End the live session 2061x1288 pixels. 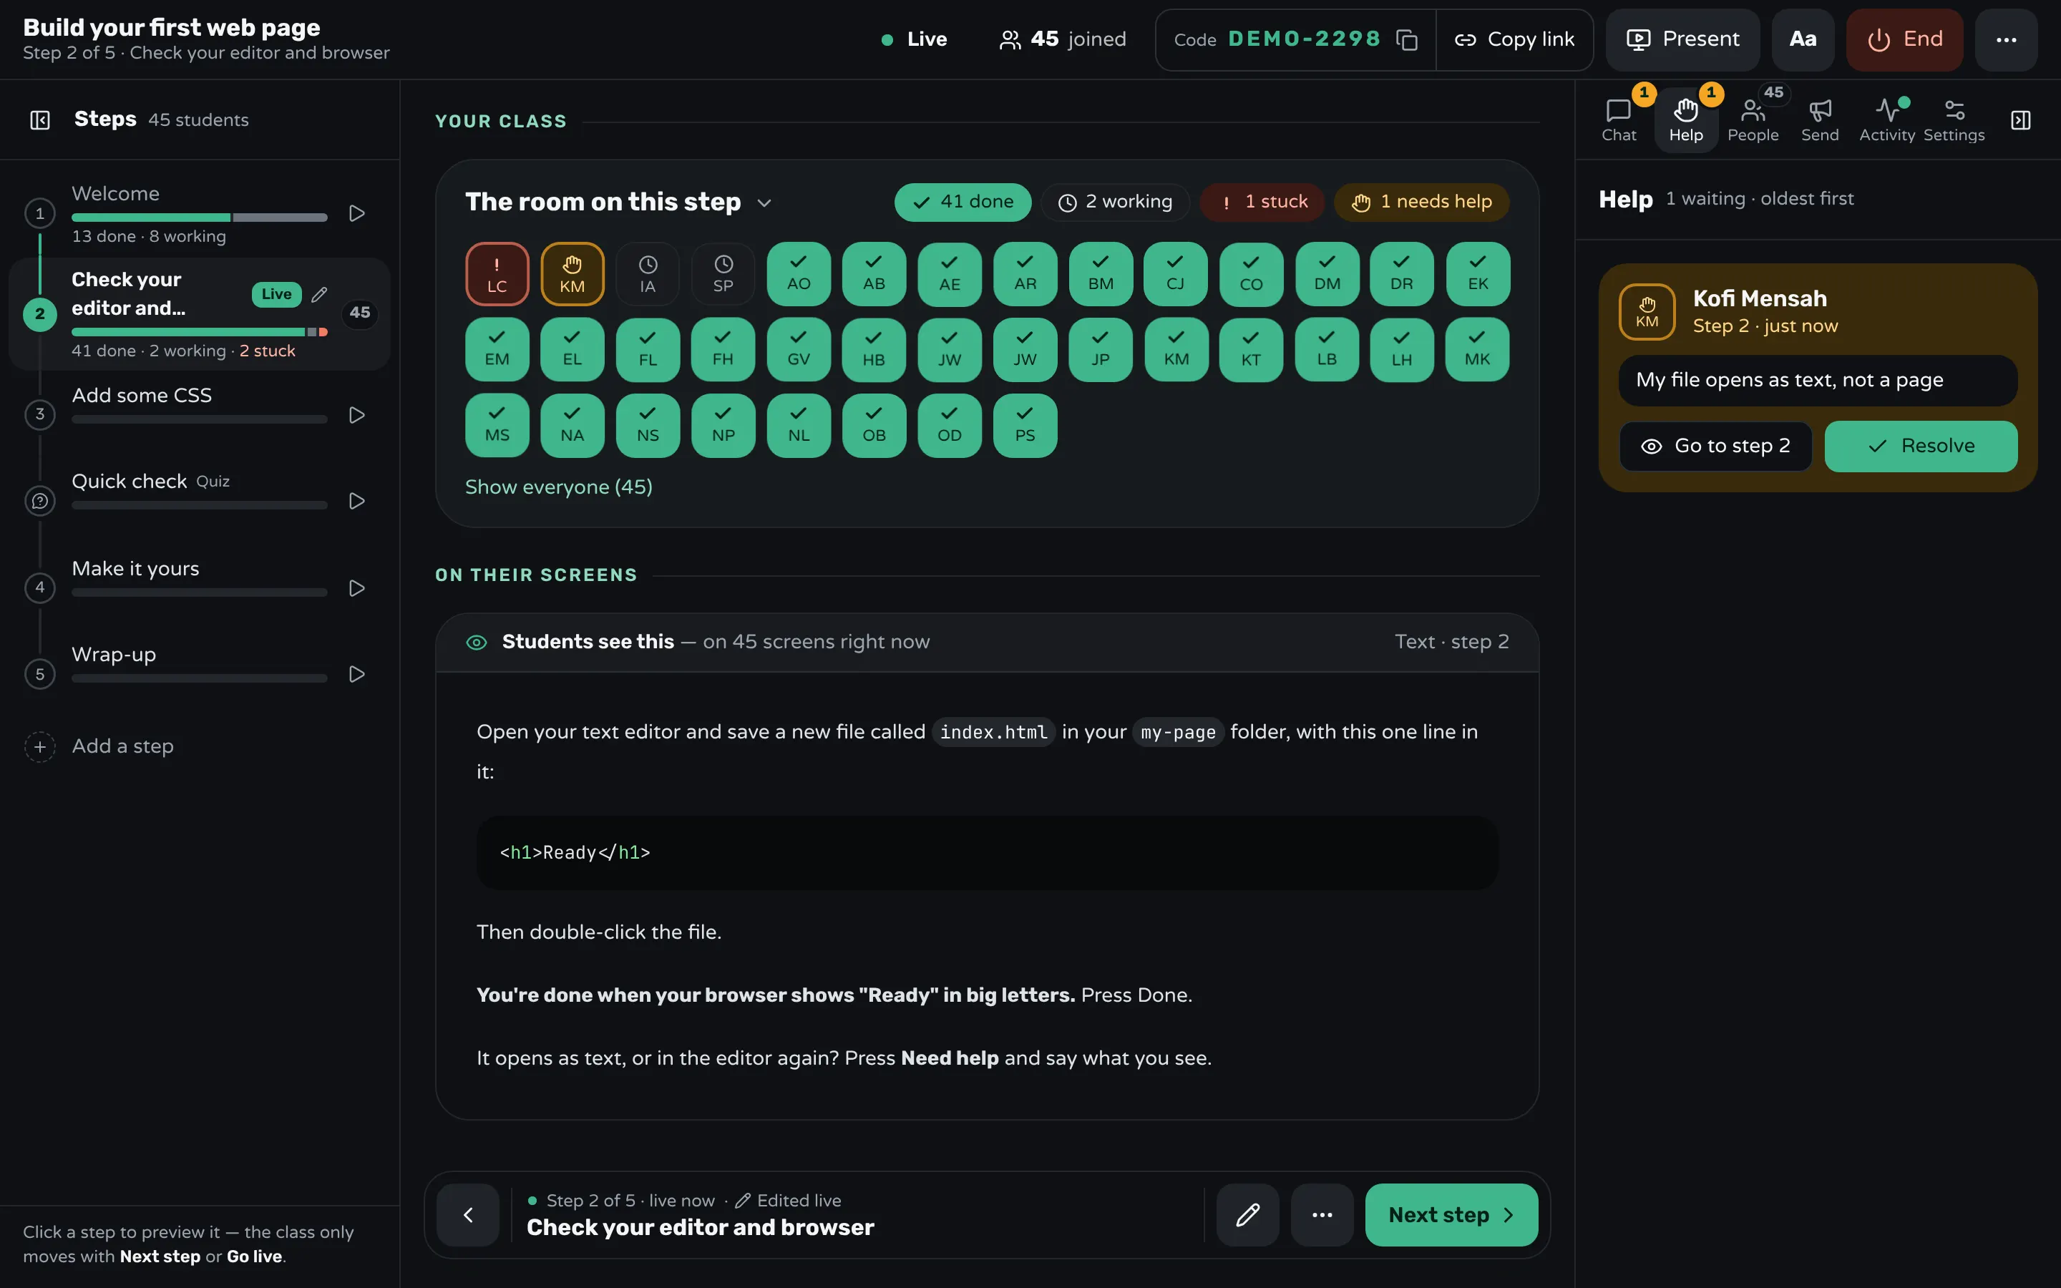1904,40
